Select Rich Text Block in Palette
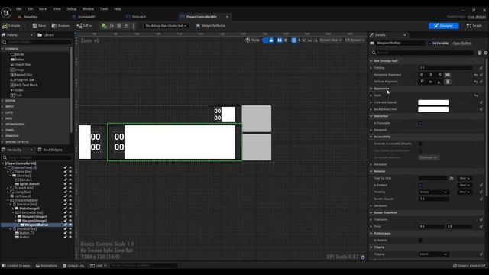This screenshot has width=489, height=275. pos(26,85)
